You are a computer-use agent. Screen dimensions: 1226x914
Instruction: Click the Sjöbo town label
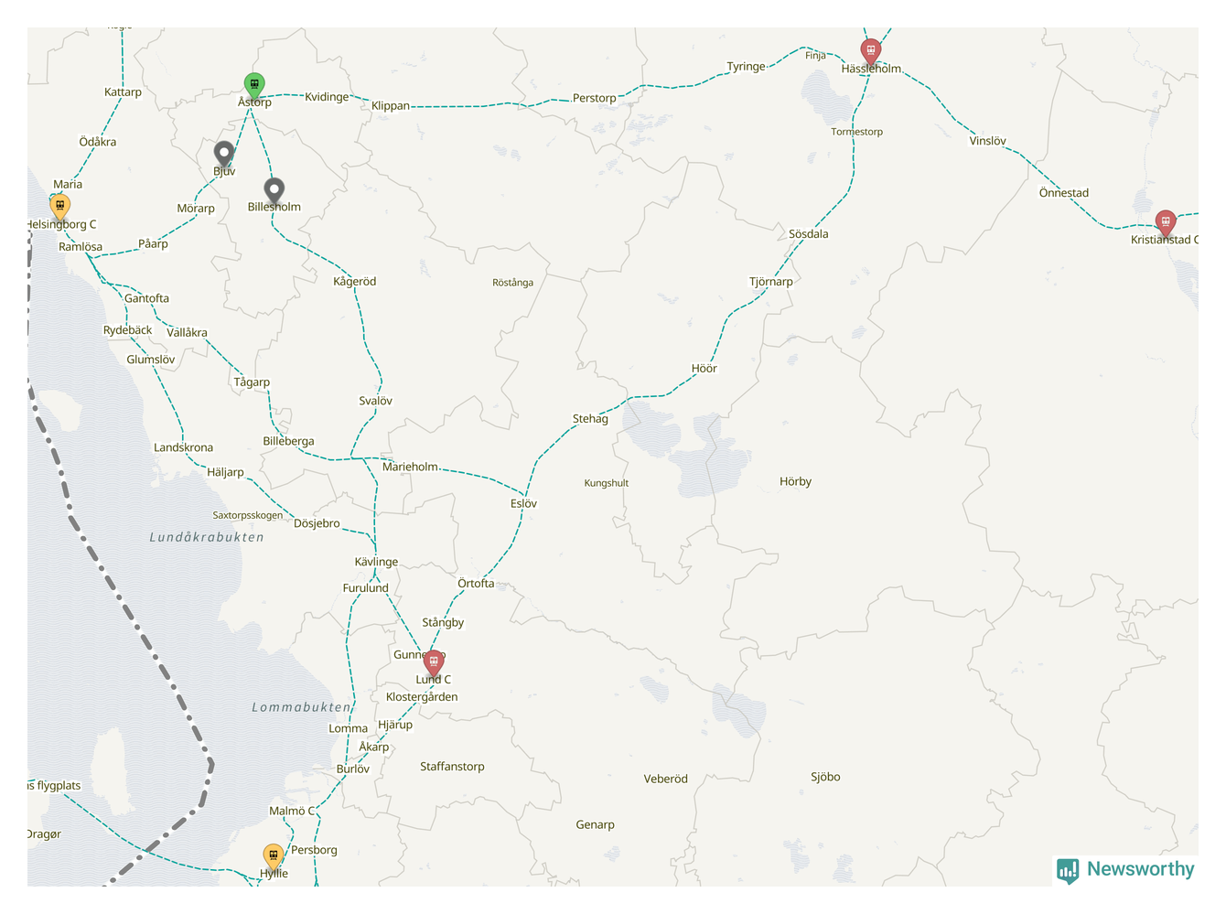pos(825,777)
